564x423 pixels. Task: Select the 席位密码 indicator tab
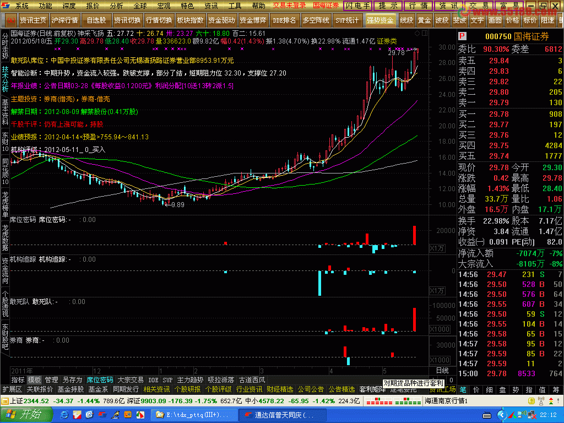click(100, 380)
